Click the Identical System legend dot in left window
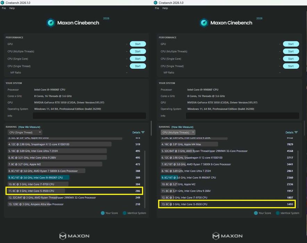This screenshot has height=243, width=307. [x=125, y=213]
